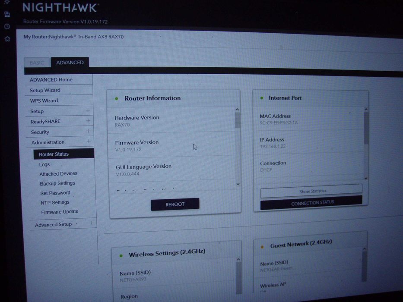
Task: Expand the ReadySHARE section plus sign
Action: click(x=88, y=120)
